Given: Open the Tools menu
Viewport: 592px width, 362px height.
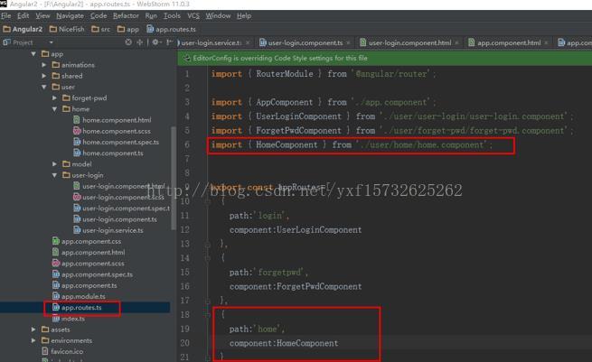Looking at the screenshot, I should [x=172, y=16].
